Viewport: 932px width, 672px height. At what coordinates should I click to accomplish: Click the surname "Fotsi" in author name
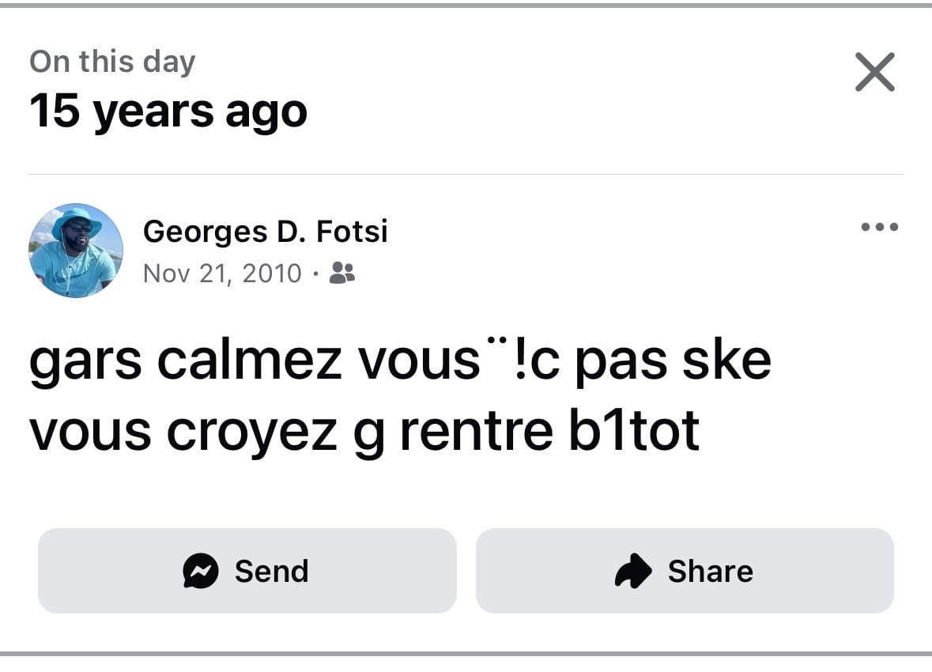tap(352, 232)
